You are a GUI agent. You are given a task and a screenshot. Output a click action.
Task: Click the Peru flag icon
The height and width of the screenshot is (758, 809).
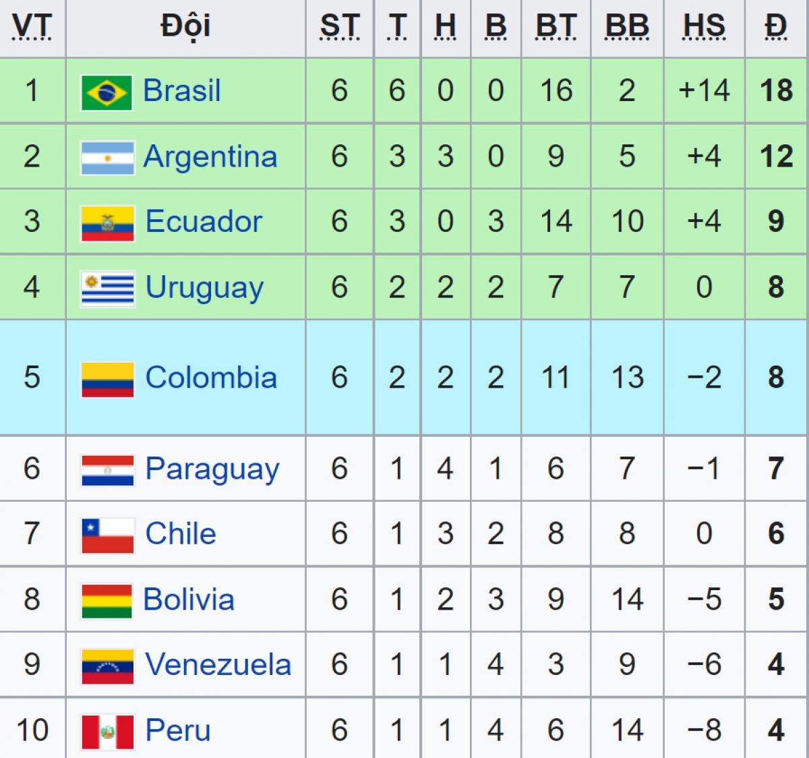(107, 732)
